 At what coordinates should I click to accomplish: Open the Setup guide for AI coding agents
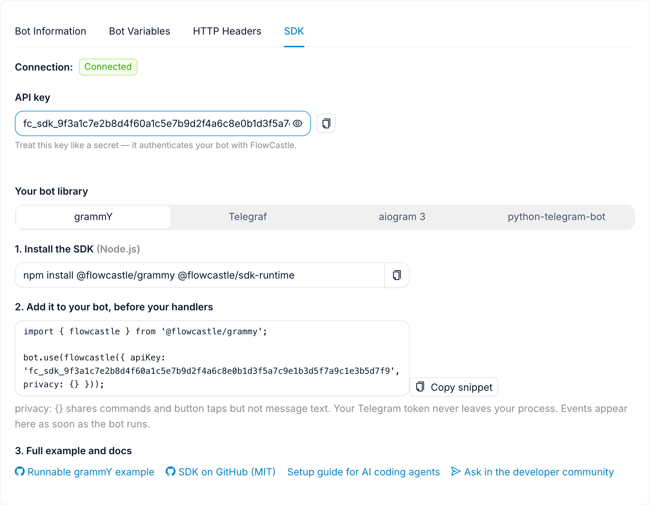pos(363,472)
